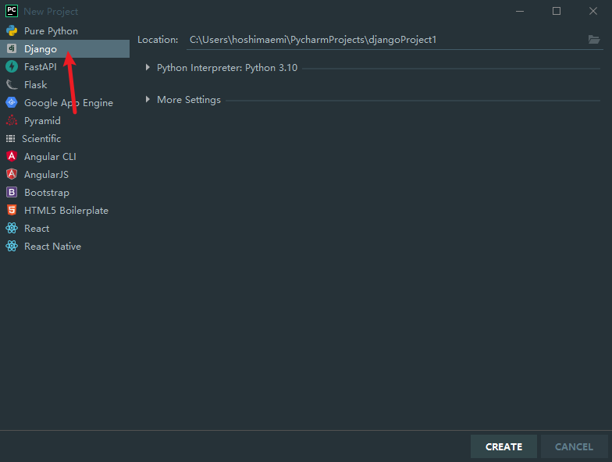The width and height of the screenshot is (612, 462).
Task: Select Pure Python project type
Action: point(52,31)
